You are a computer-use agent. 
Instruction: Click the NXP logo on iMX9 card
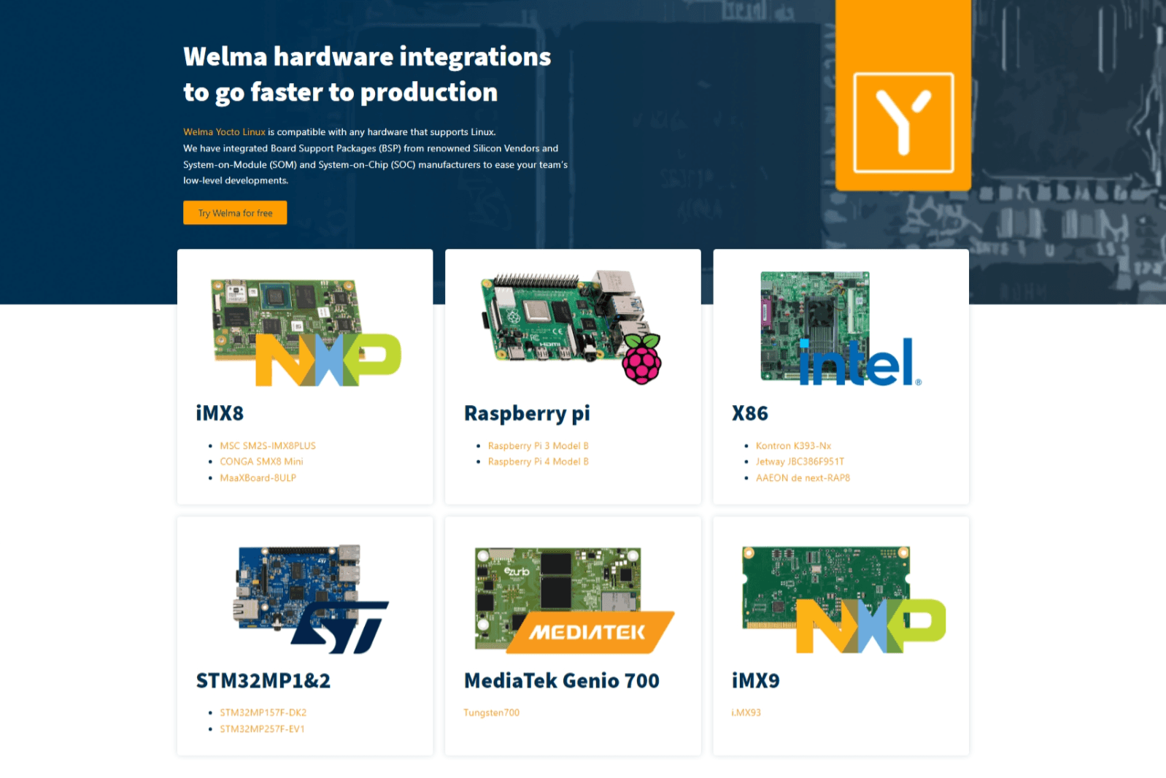point(870,625)
